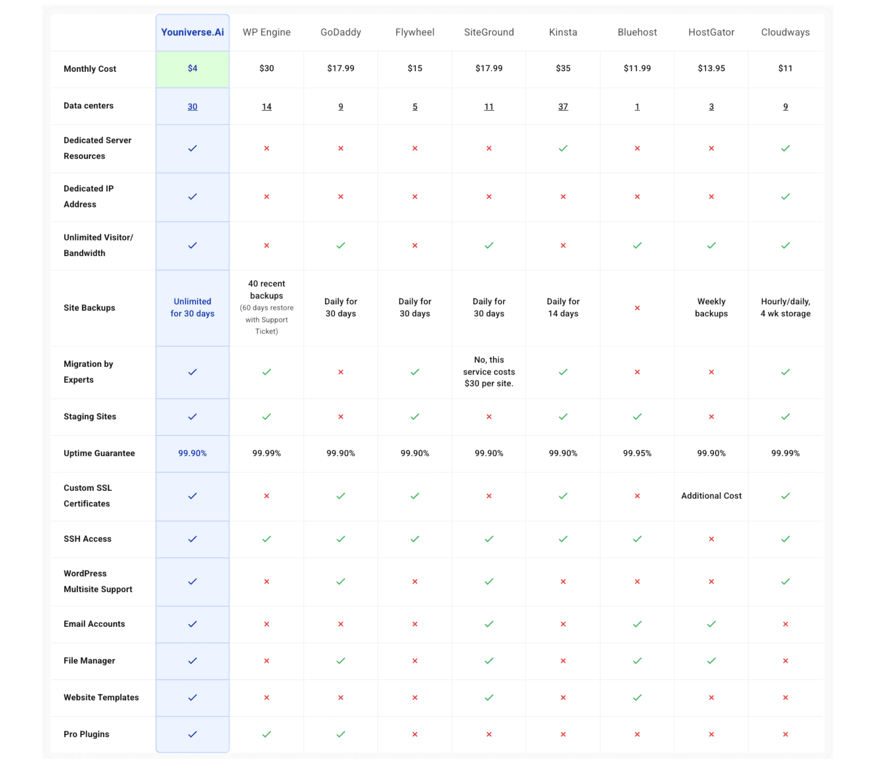Click Flywheel Staging Sites green check

pyautogui.click(x=415, y=417)
